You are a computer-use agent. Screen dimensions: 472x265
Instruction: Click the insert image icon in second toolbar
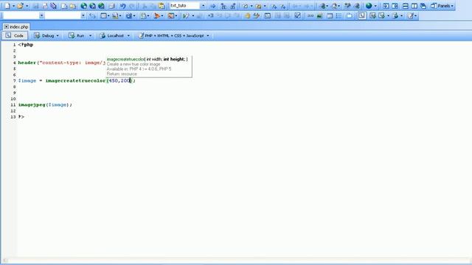319,15
